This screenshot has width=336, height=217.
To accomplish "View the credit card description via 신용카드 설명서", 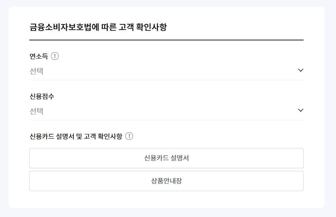I will click(166, 158).
